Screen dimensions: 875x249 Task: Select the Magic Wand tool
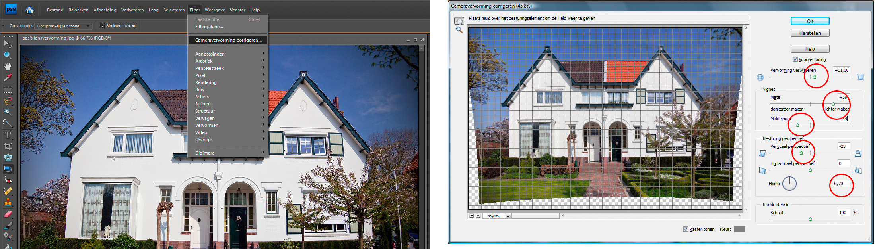8,112
